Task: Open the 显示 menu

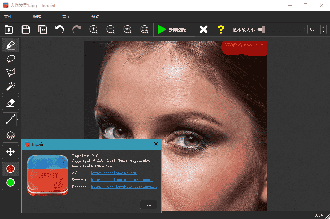Action: coord(66,16)
